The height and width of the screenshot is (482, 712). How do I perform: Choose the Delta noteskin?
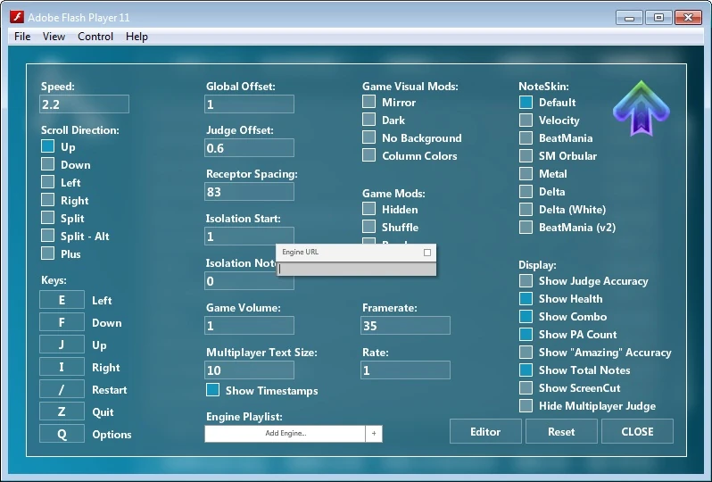point(526,191)
